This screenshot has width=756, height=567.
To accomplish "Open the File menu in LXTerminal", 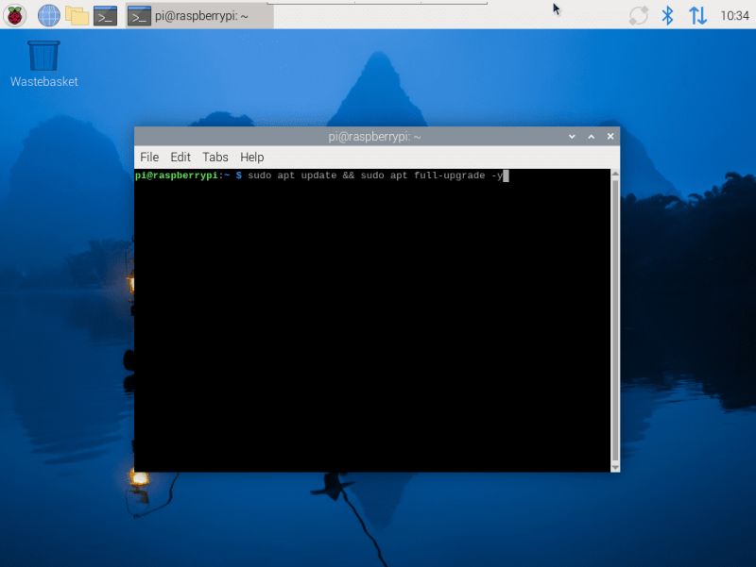I will (x=148, y=157).
